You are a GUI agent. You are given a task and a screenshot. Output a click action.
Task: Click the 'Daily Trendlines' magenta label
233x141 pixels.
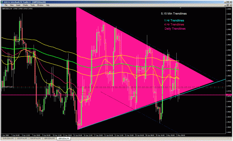(x=175, y=29)
